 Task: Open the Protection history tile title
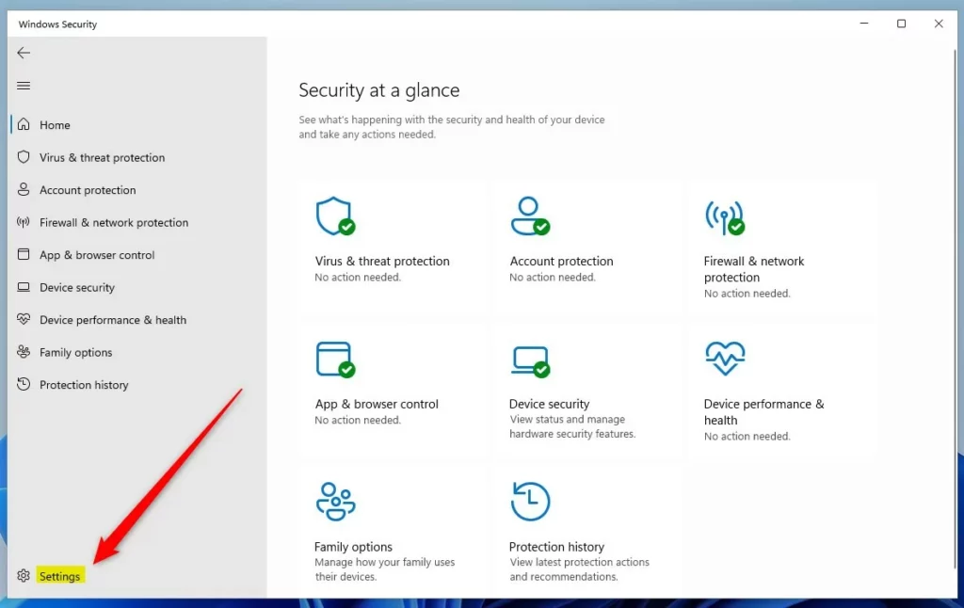[x=556, y=547]
